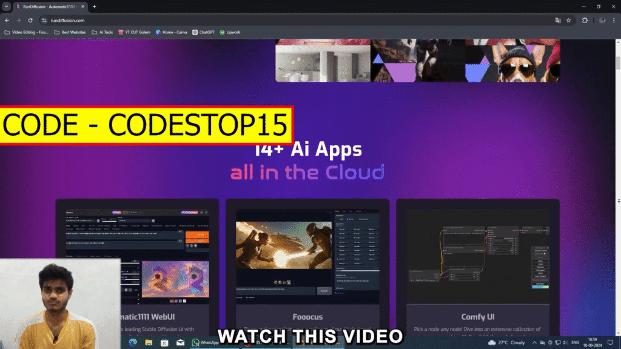Open the 27°C Cloudy weather widget
The width and height of the screenshot is (621, 349).
tap(506, 343)
